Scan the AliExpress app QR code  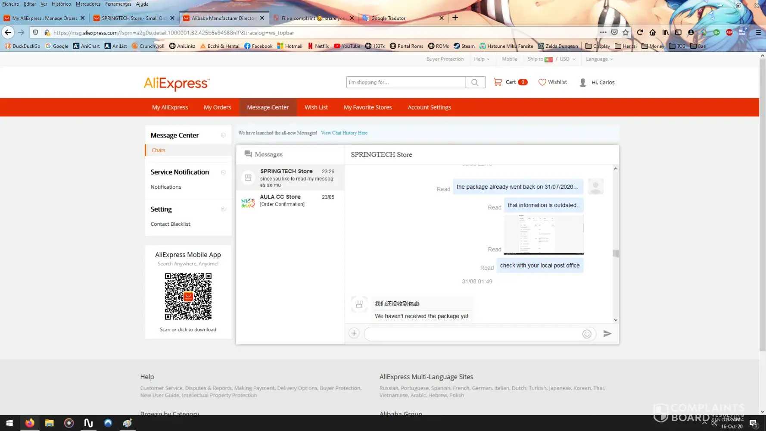point(188,297)
